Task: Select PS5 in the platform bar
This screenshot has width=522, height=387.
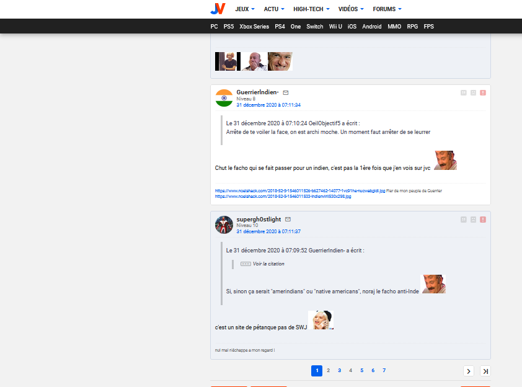Action: (229, 27)
